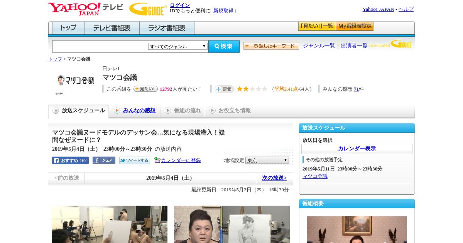
Task: Click the 評価 rating plus button
Action: coord(224,89)
